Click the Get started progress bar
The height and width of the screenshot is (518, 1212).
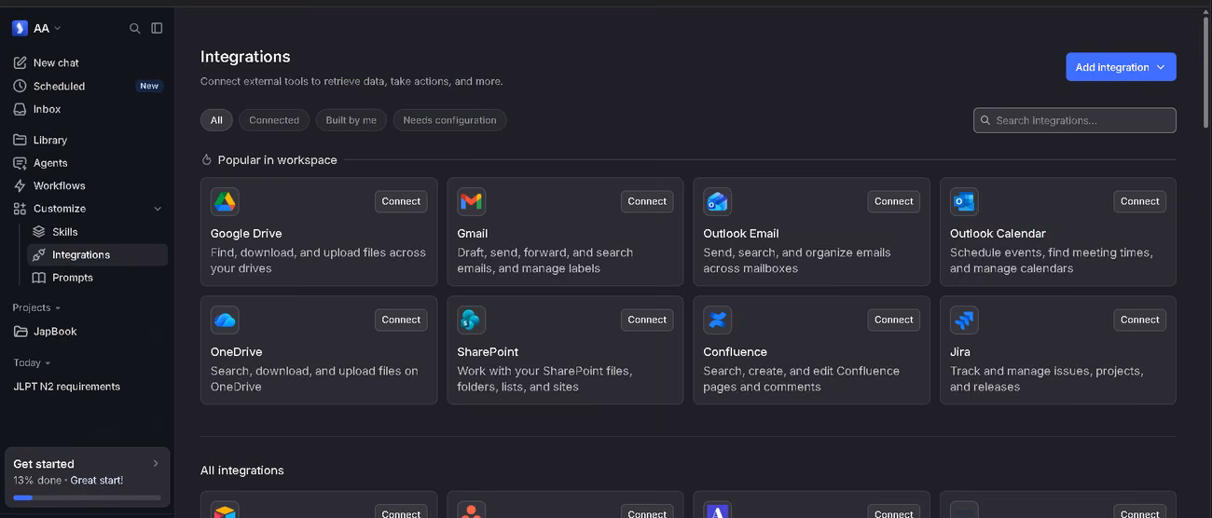pyautogui.click(x=87, y=498)
